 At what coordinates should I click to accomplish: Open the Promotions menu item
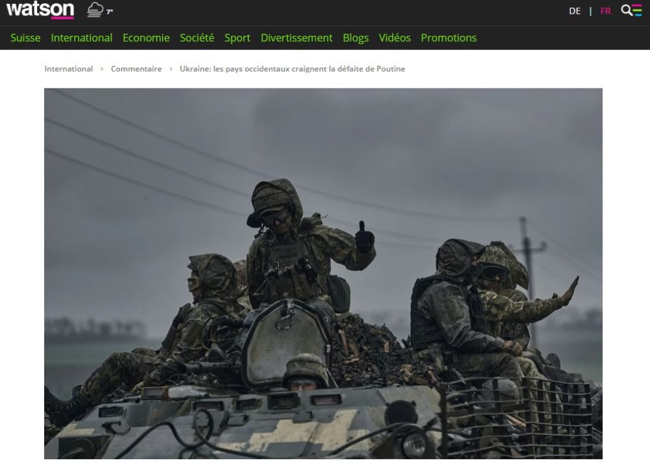coord(448,38)
